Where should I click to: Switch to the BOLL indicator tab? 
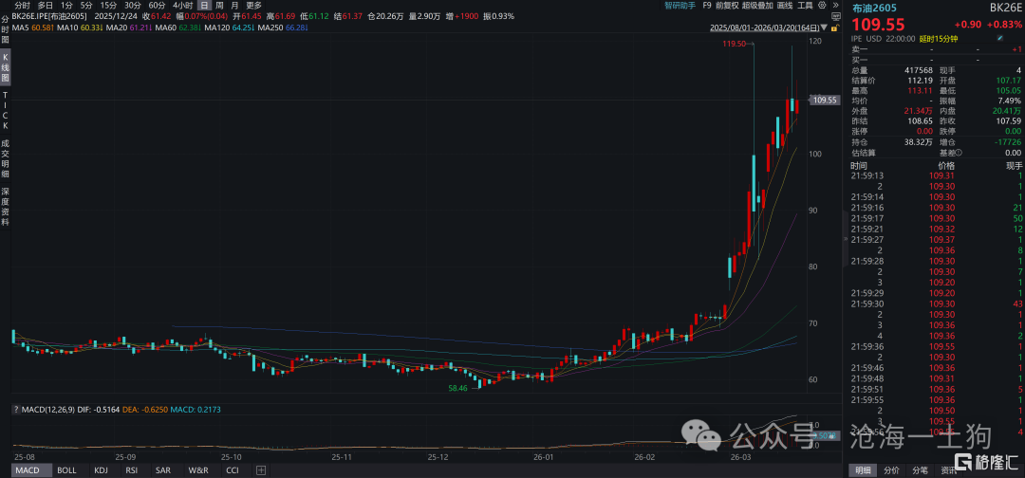(66, 469)
